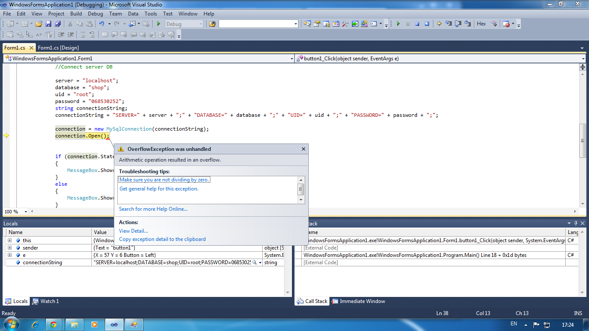Image resolution: width=589 pixels, height=331 pixels.
Task: Uncomment the selected lines icon
Action: click(x=92, y=34)
